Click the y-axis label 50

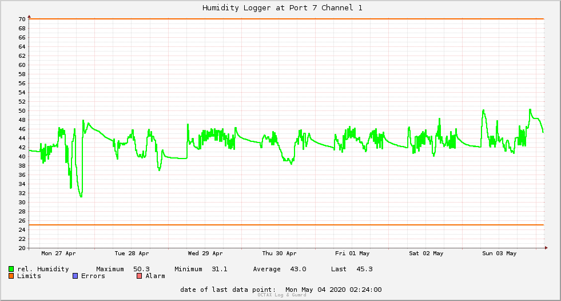pyautogui.click(x=22, y=111)
